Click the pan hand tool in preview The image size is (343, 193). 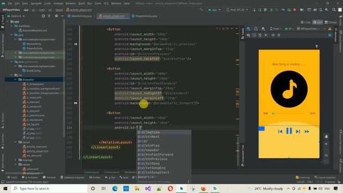coord(326,136)
